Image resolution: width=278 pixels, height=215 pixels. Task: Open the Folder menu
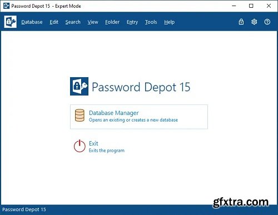(x=112, y=22)
